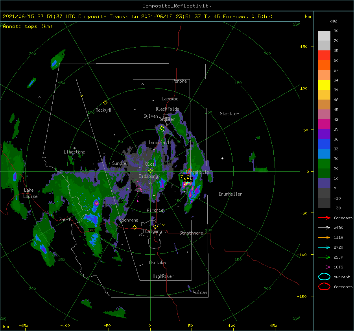
Task: Click the Airdrie label
Action: tap(155, 210)
